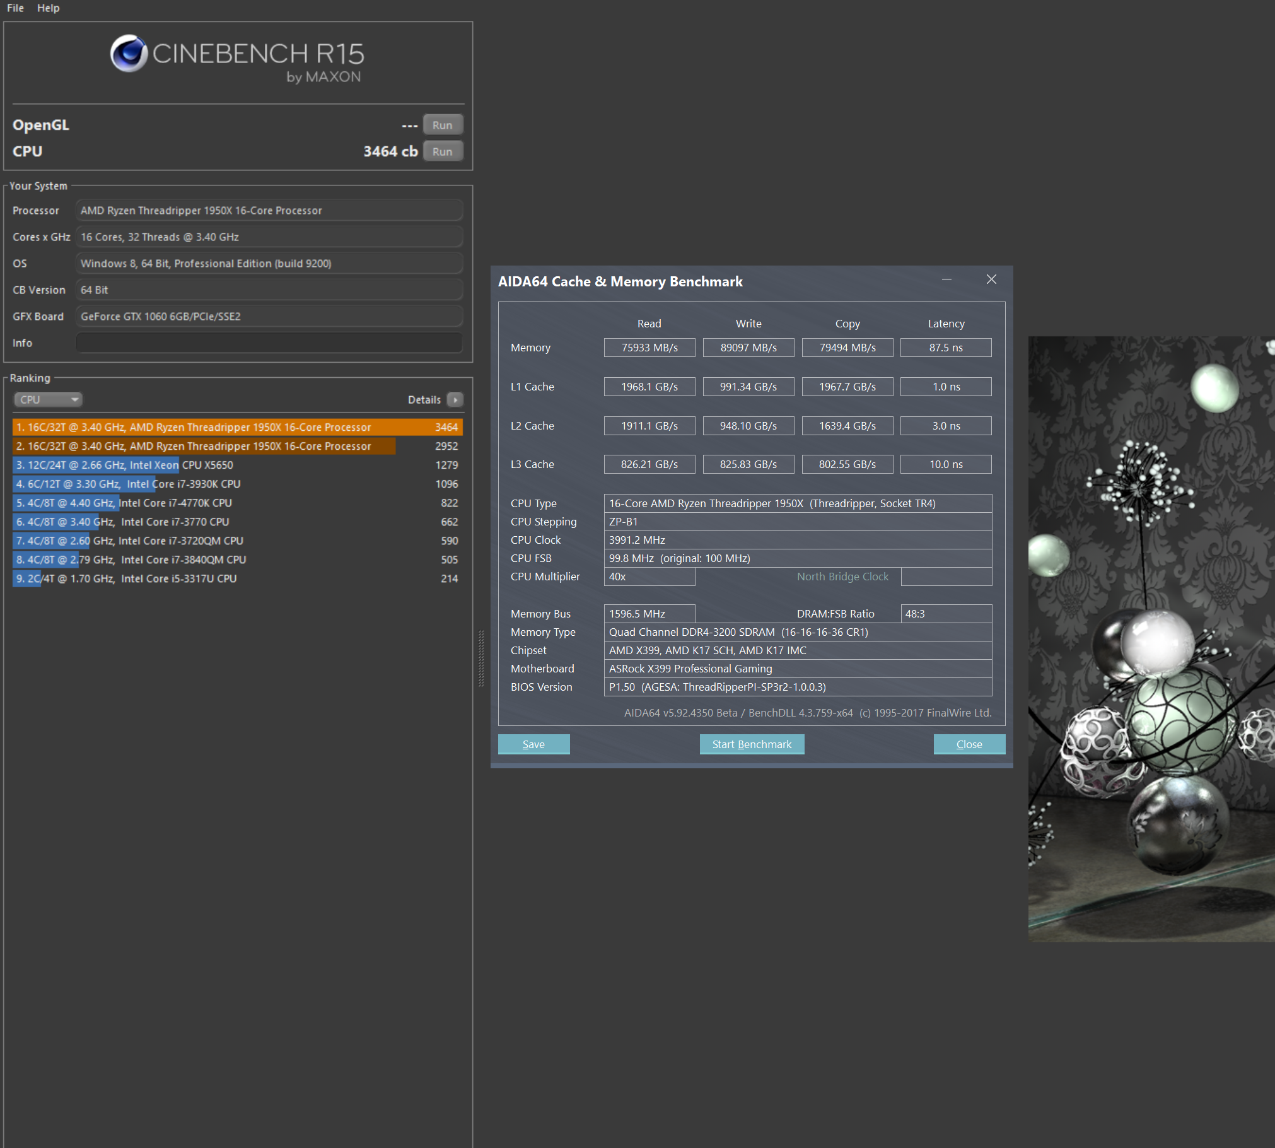Save the AIDA64 benchmark results
Screen dimensions: 1275x1148
click(x=533, y=744)
